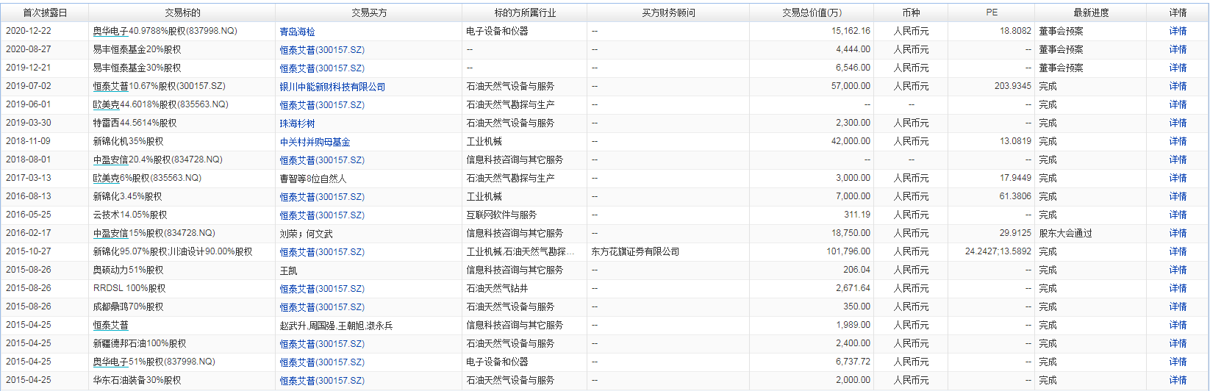Open 银川中能新财科技有限公司 buyer link
The height and width of the screenshot is (391, 1210).
(x=332, y=87)
